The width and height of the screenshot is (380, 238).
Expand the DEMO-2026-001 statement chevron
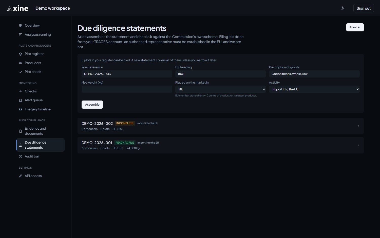[358, 145]
